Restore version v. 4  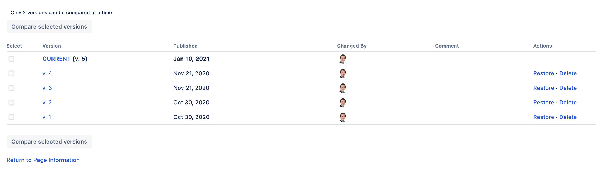click(543, 73)
